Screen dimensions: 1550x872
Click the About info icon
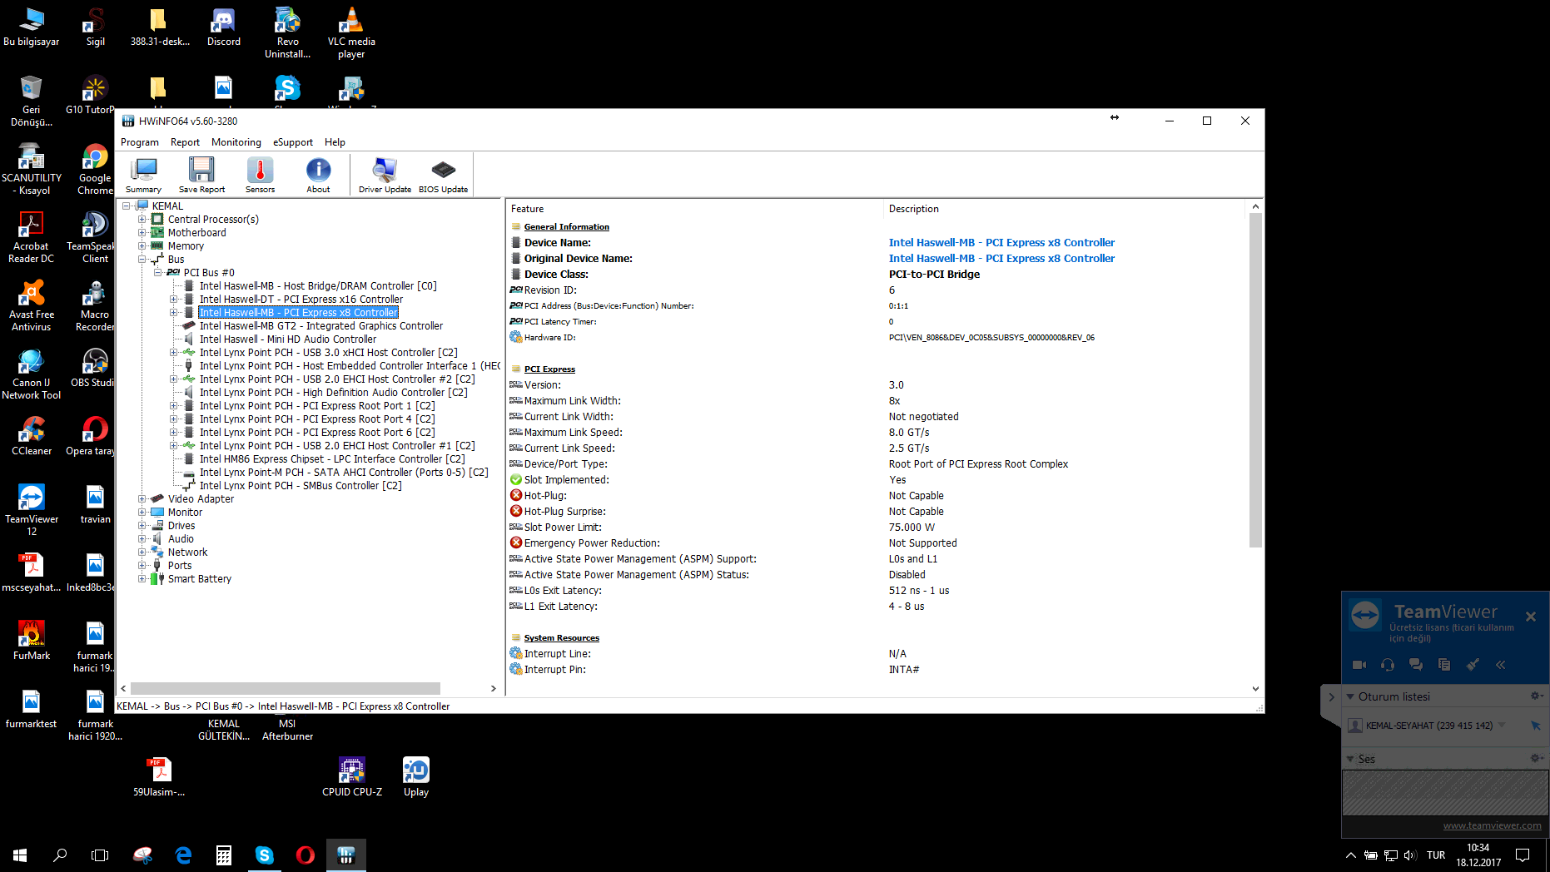[x=318, y=175]
